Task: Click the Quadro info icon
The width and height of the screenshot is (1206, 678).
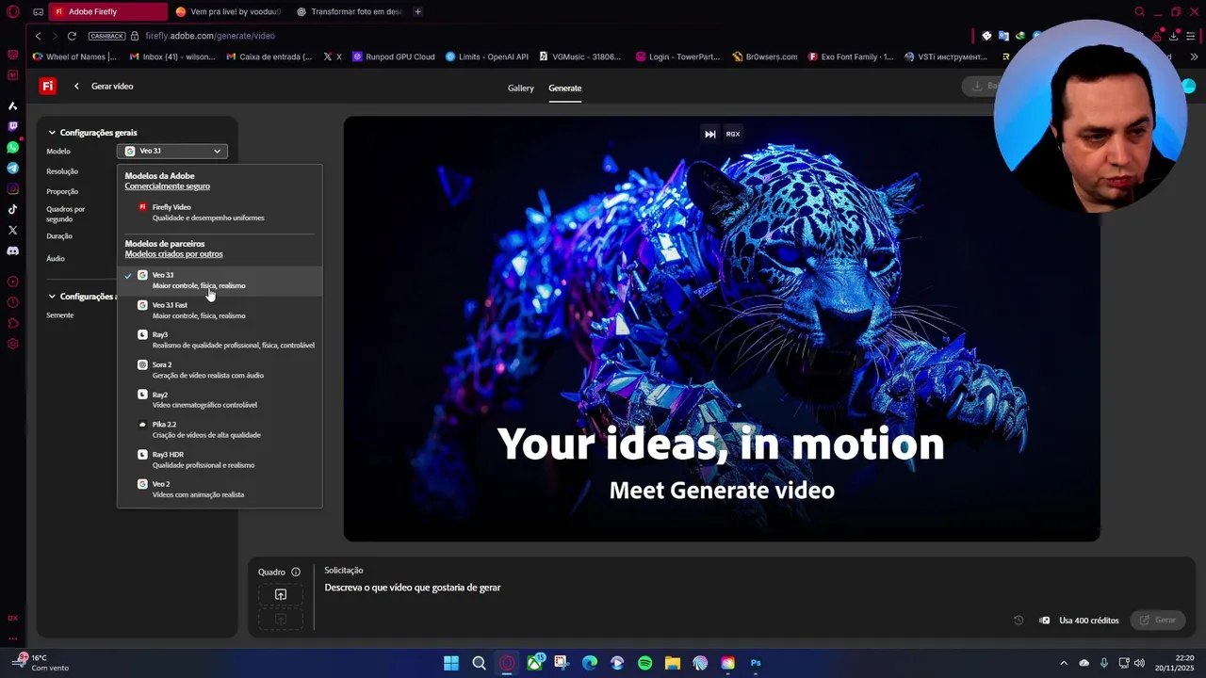Action: [295, 572]
